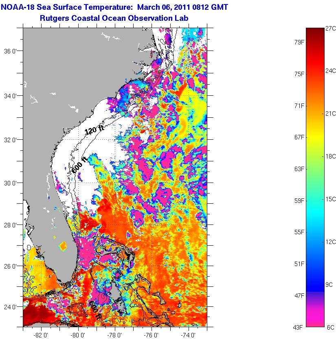Click the '21C' colorbar label
Image resolution: width=336 pixels, height=339 pixels.
coord(331,114)
